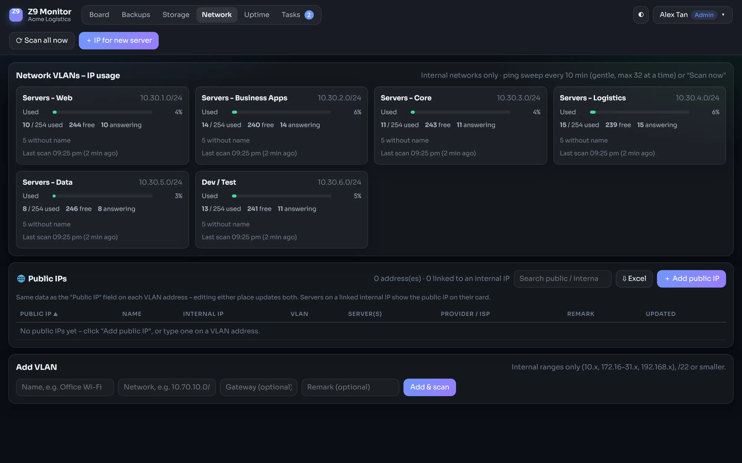The width and height of the screenshot is (742, 463).
Task: Open the Servers - Logistics VLAN card
Action: point(639,125)
